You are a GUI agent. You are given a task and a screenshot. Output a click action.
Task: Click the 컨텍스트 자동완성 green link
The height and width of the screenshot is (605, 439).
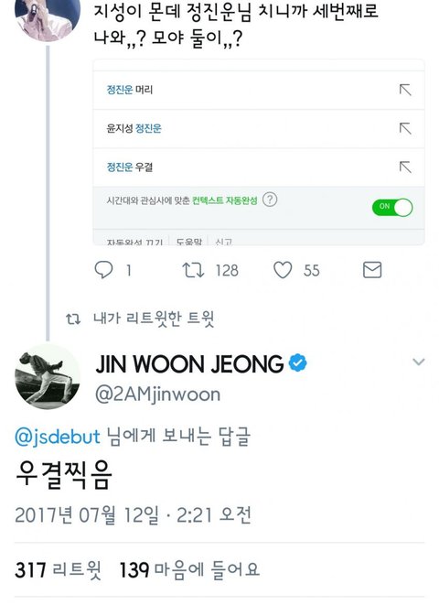click(225, 200)
